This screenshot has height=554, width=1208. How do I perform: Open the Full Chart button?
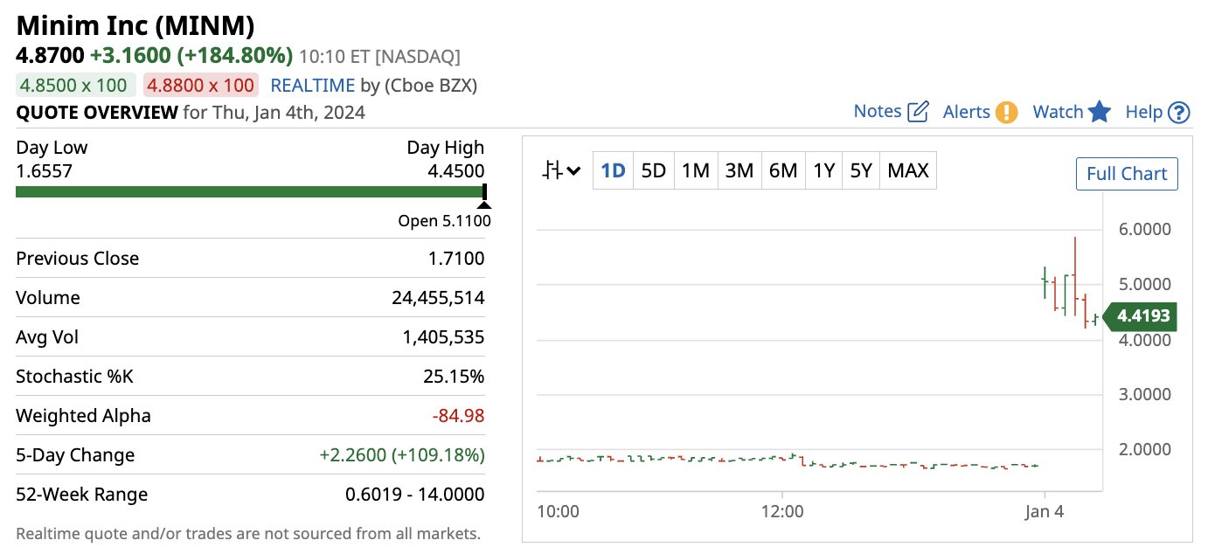pyautogui.click(x=1127, y=173)
